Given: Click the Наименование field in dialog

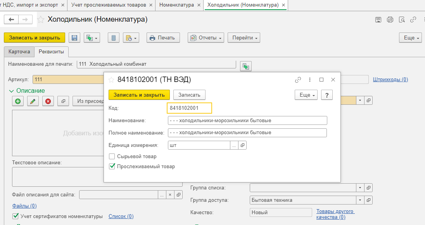Looking at the screenshot, I should [247, 121].
